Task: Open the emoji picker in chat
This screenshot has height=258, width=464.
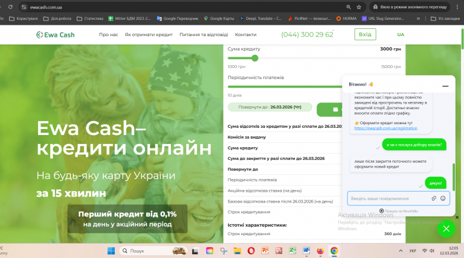Action: [443, 198]
